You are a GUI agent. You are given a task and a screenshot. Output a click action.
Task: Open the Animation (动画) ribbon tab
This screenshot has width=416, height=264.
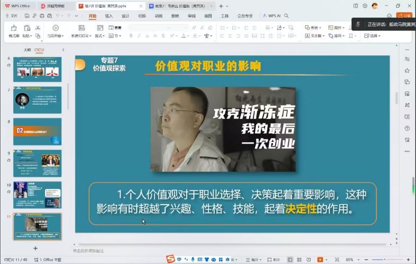tap(158, 16)
